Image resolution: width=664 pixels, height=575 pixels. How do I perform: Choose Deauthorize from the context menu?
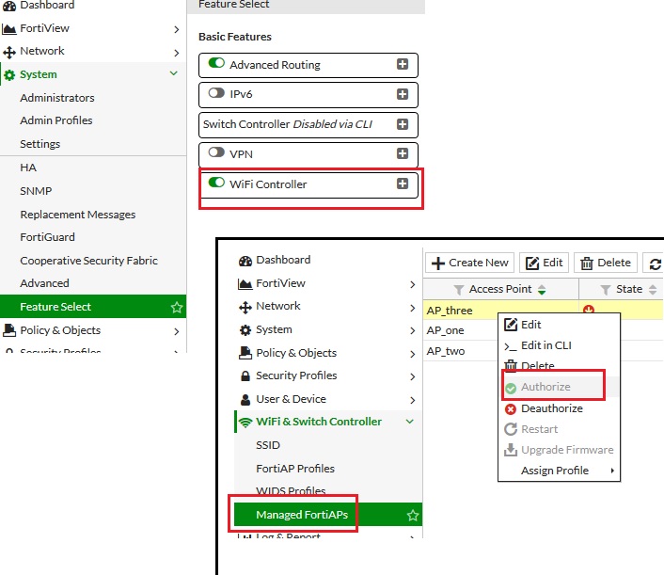point(559,408)
